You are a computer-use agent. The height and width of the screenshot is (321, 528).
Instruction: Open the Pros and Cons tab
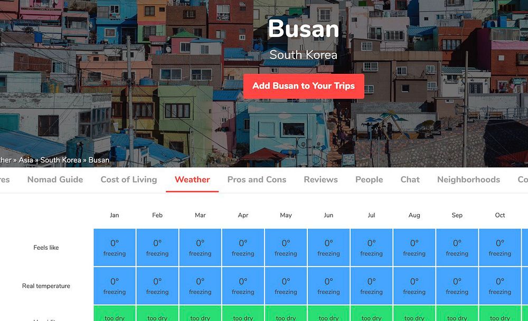point(257,180)
